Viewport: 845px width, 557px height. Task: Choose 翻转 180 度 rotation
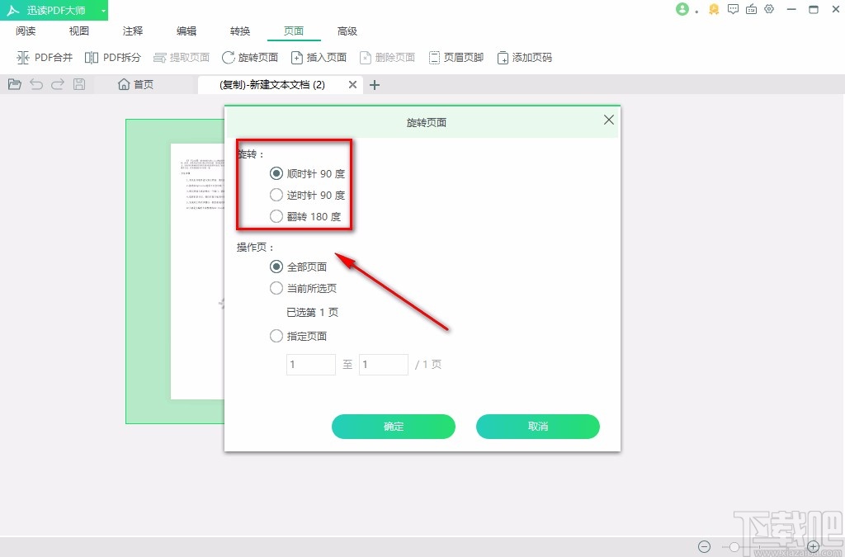(276, 216)
